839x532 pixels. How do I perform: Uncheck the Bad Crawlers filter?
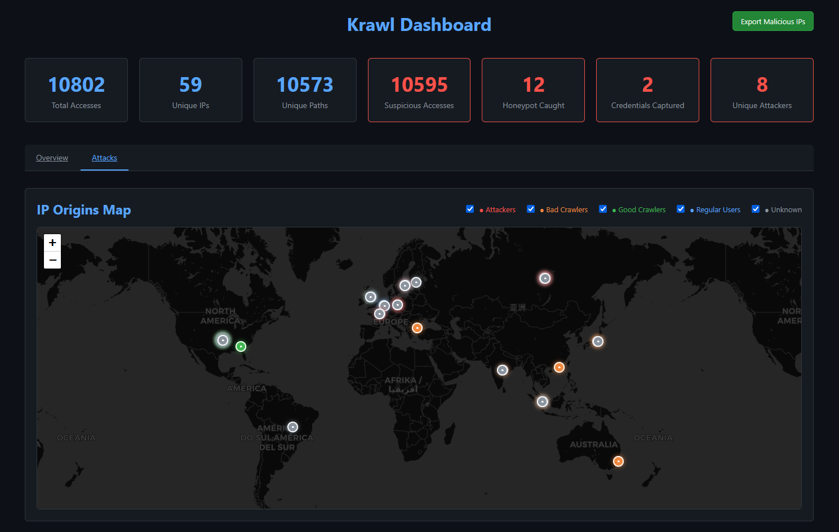click(531, 209)
